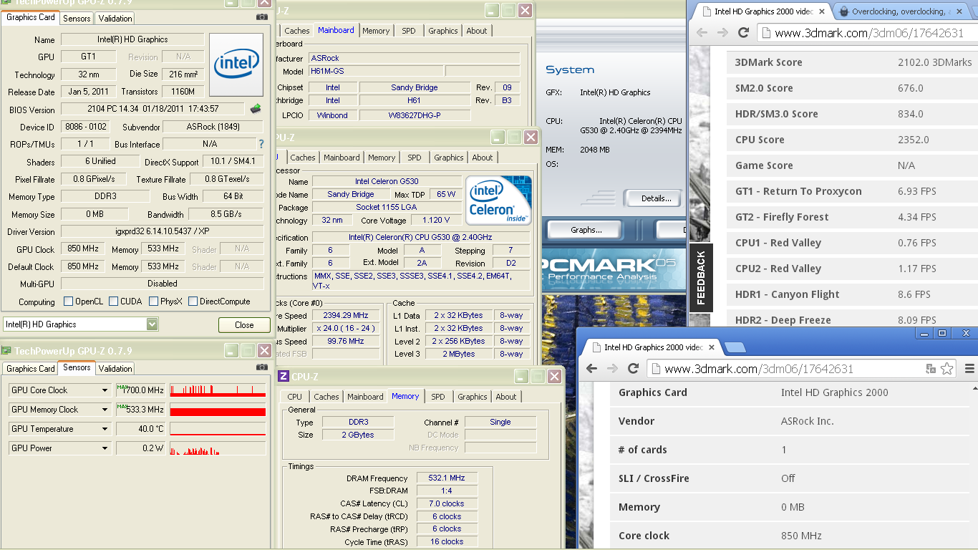Click the GPU-Z title icon of lower GPU-Z window

coord(6,351)
